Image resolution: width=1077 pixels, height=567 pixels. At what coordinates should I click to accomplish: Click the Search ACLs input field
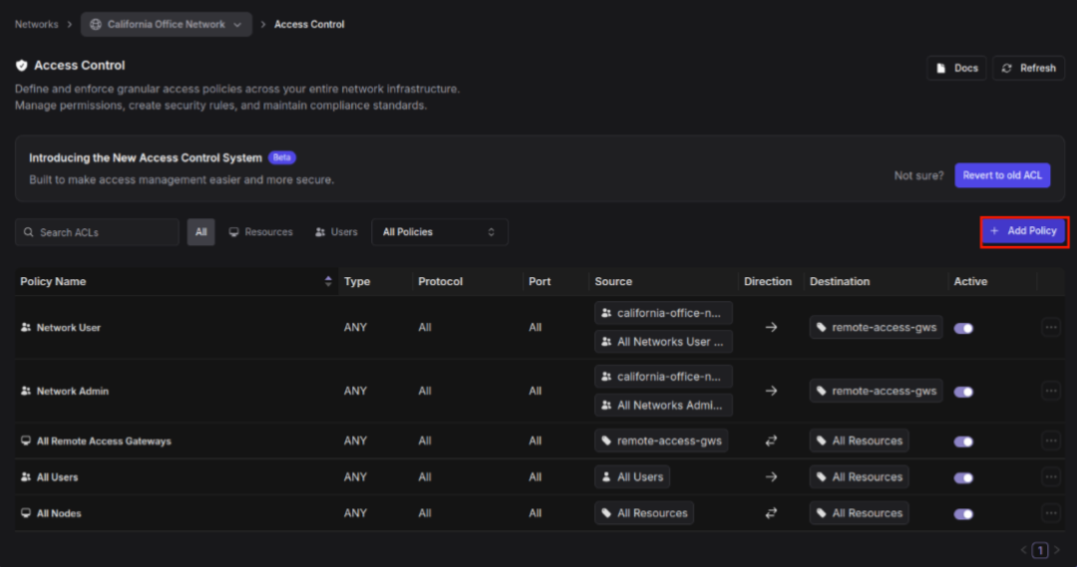pos(97,232)
